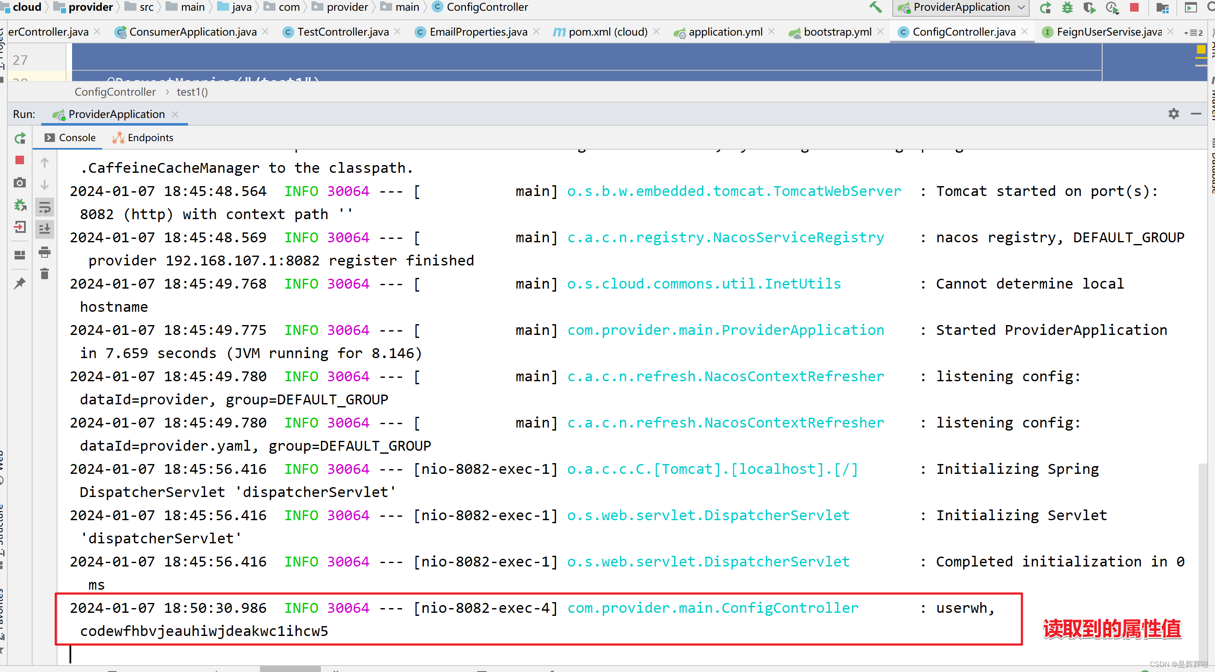Toggle soft-wrap in console
This screenshot has width=1215, height=672.
45,207
